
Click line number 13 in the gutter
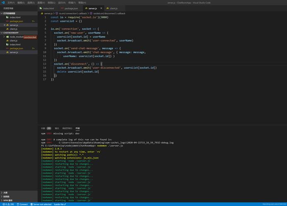(x=45, y=64)
